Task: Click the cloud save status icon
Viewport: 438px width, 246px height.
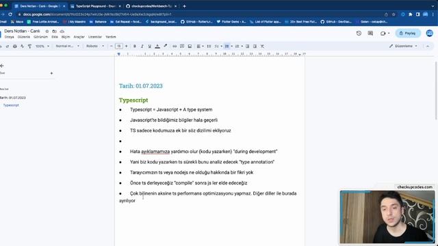Action: (x=62, y=31)
